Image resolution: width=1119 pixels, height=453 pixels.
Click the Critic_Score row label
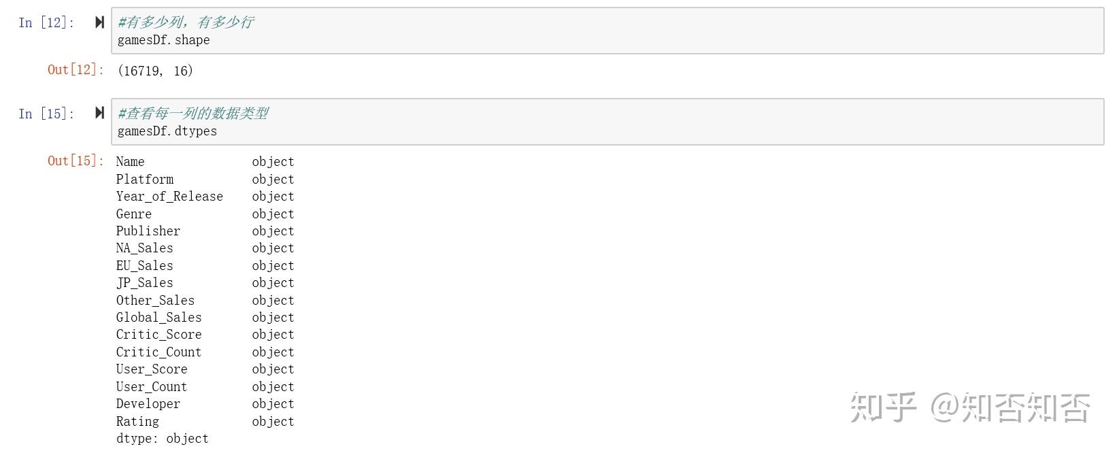point(158,335)
